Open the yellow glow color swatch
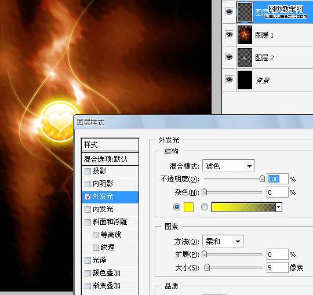The width and height of the screenshot is (313, 295). pyautogui.click(x=188, y=207)
